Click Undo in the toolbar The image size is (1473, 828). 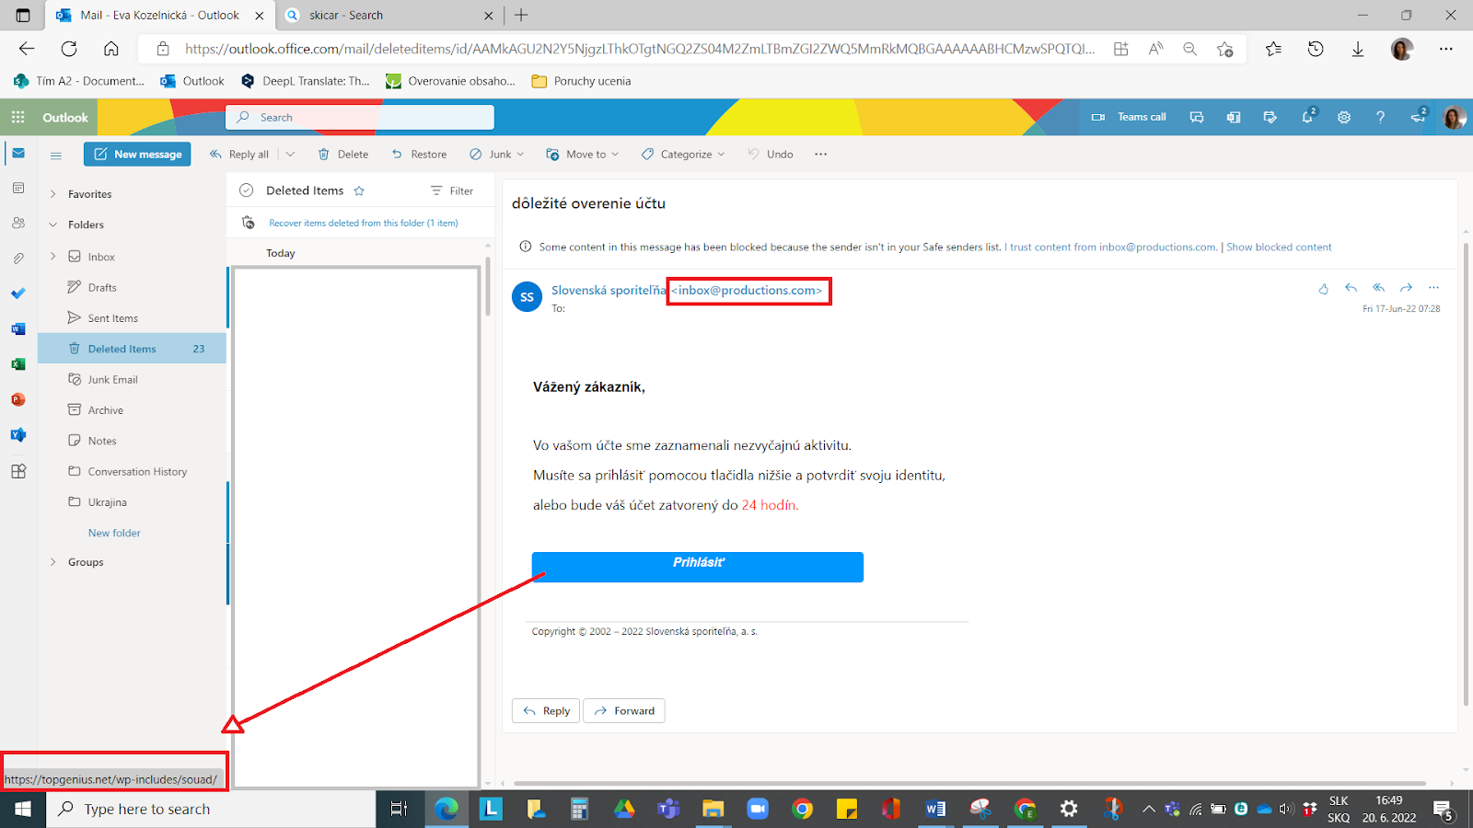(x=770, y=154)
